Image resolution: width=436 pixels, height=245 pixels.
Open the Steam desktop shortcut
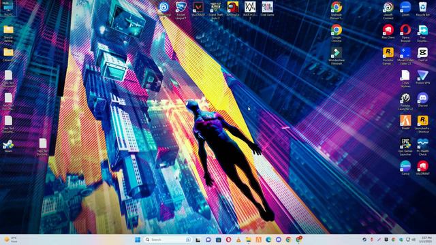(x=8, y=146)
